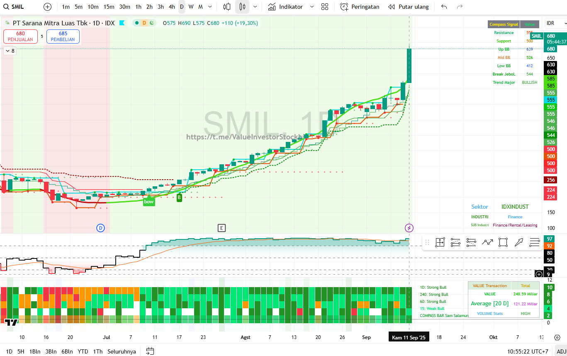Grab the drawing toolbar drag handle
567x356 pixels.
427,242
